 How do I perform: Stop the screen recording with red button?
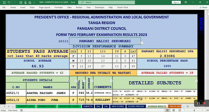click(204, 103)
